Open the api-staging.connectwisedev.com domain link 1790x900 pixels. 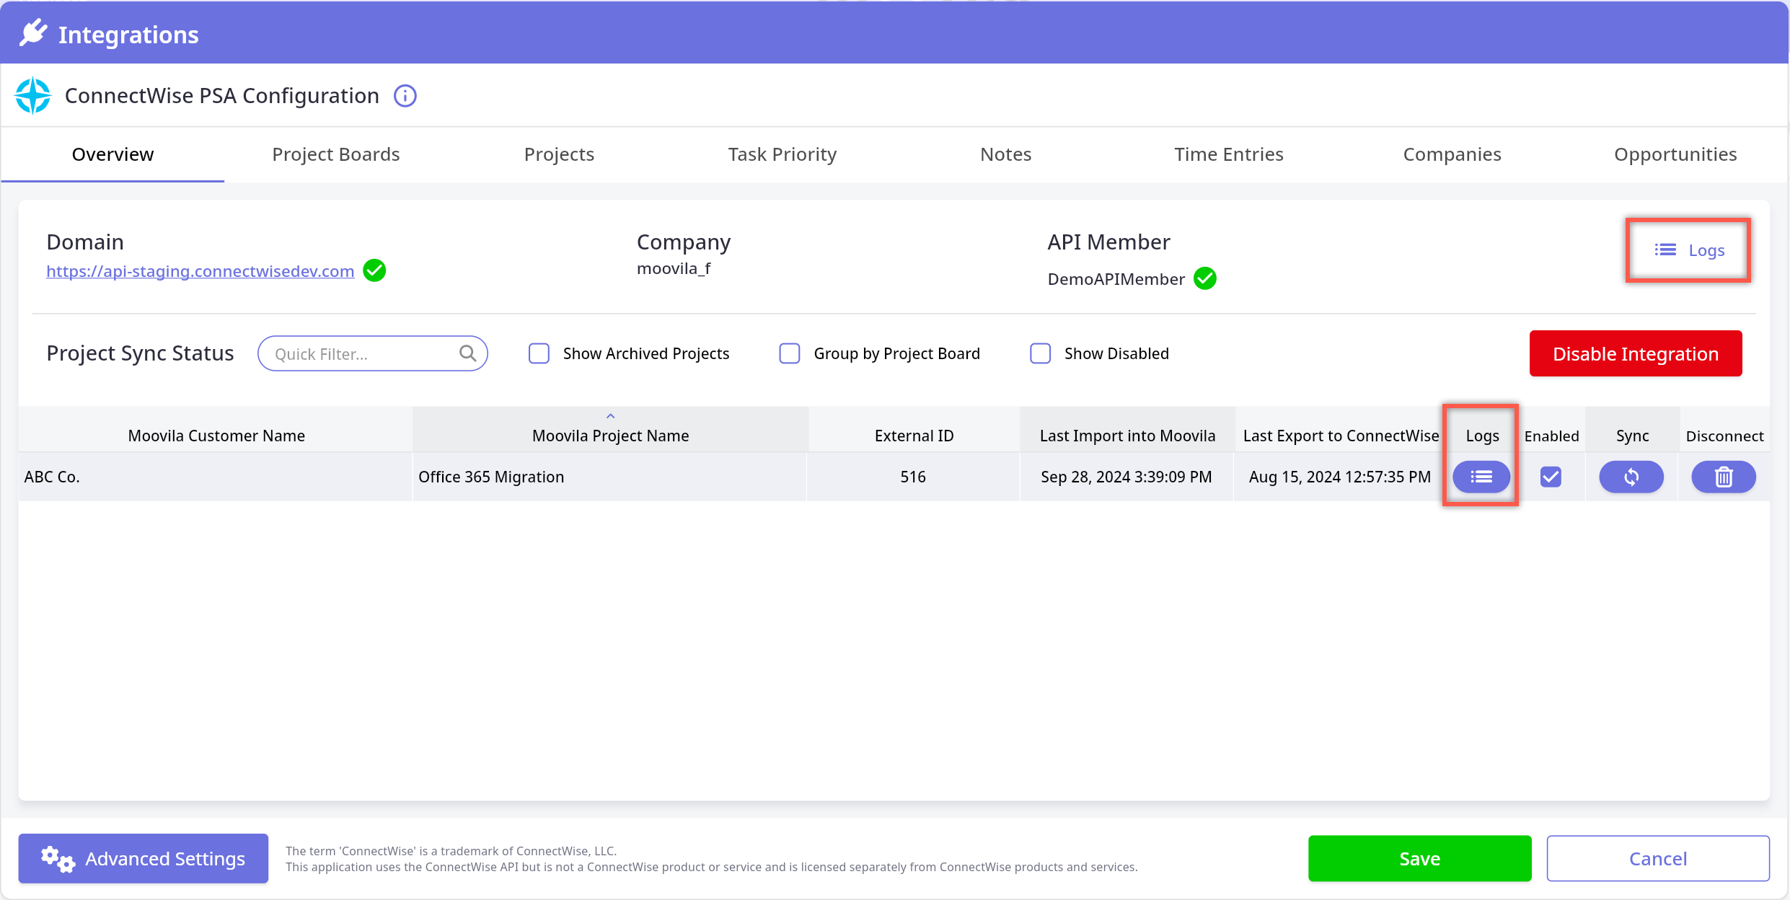pos(200,271)
